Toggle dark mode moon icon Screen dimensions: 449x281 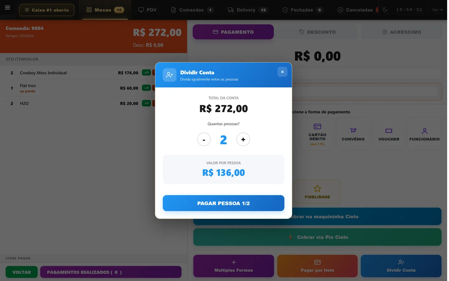point(385,10)
